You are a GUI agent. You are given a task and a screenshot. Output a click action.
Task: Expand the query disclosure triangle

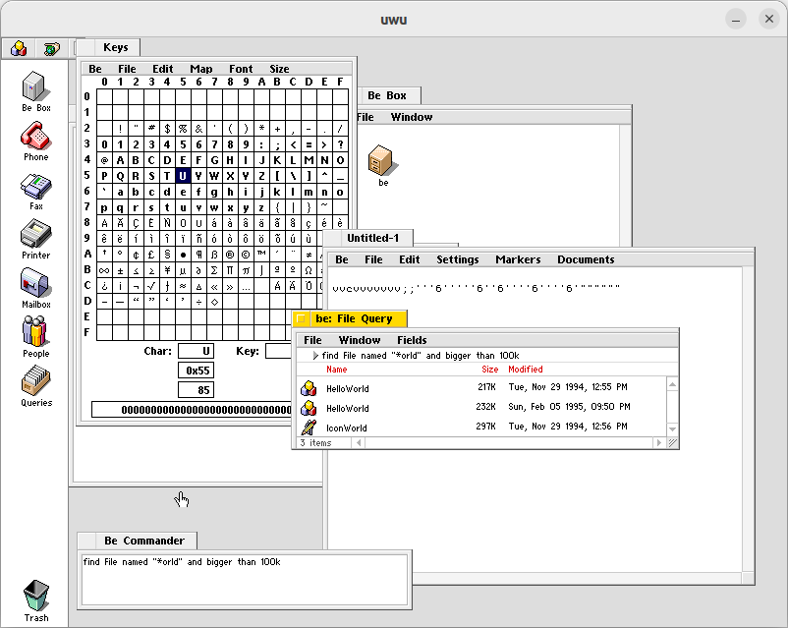point(315,356)
